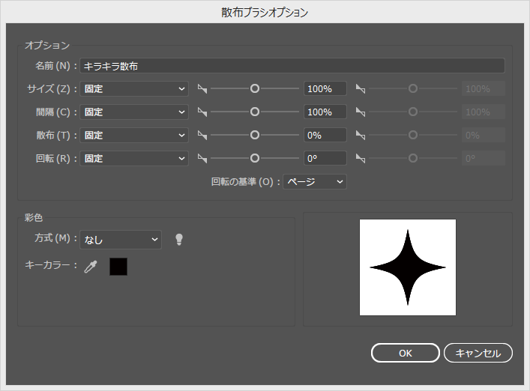The height and width of the screenshot is (391, 530).
Task: Click the second slider icon in 散布 row
Action: pos(361,136)
